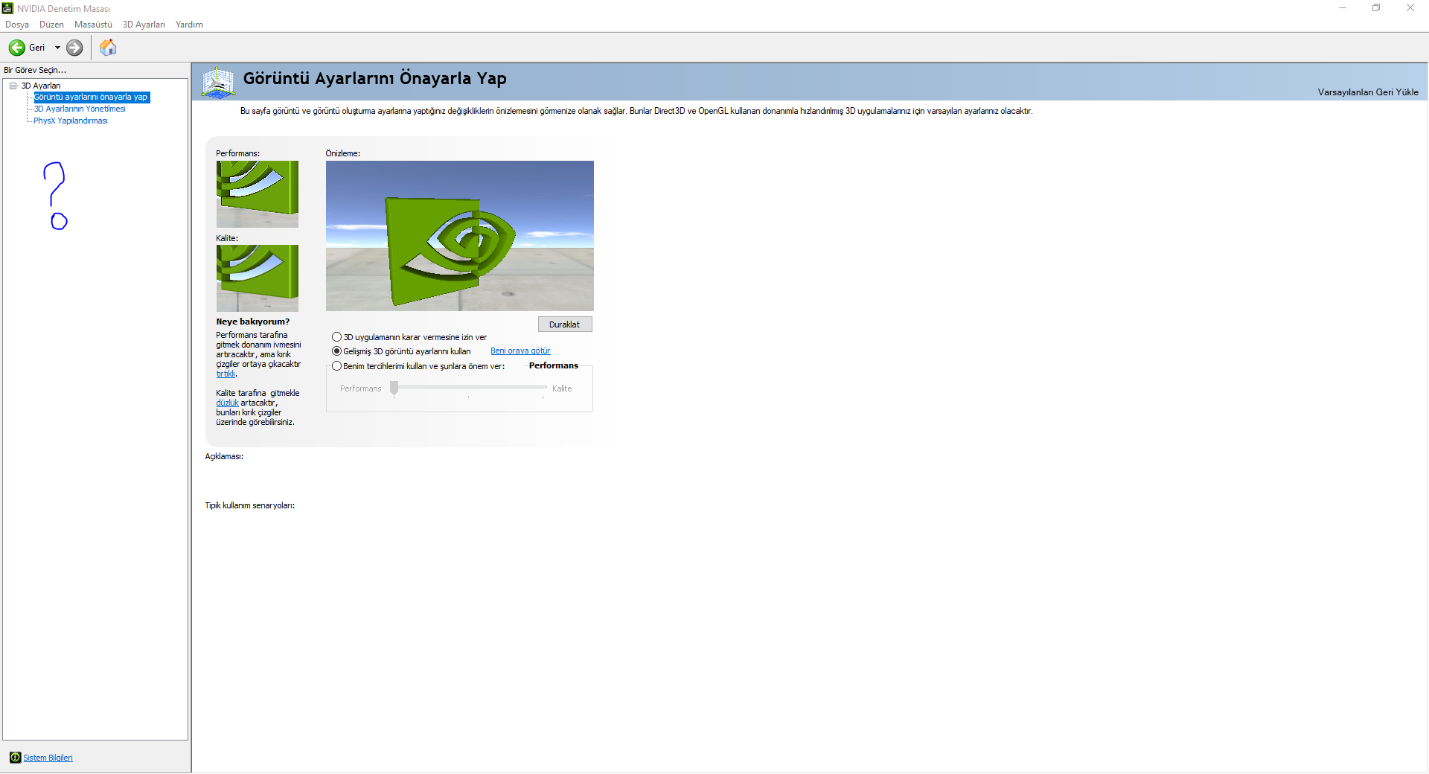The height and width of the screenshot is (774, 1429).
Task: Click the large Önizleme 3D preview
Action: tap(460, 236)
